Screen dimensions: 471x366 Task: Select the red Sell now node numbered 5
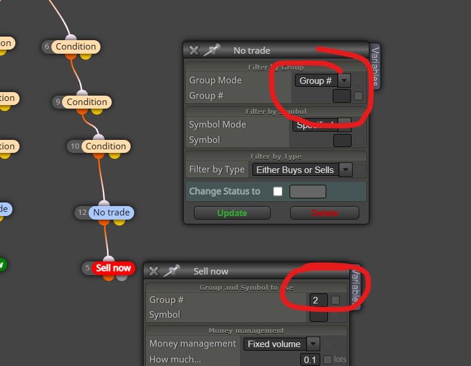coord(113,268)
